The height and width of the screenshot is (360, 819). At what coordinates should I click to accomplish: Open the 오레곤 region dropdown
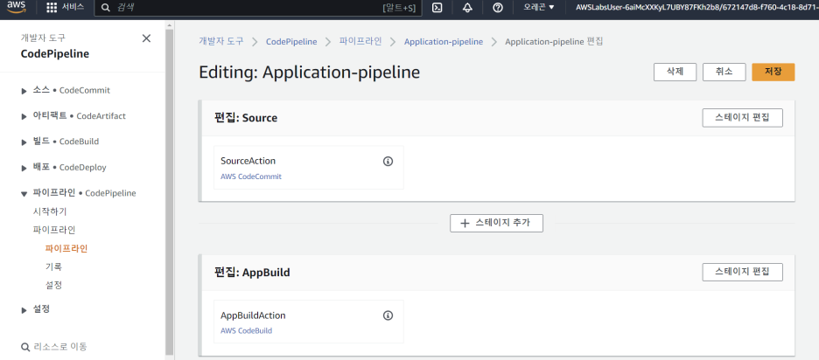tap(539, 8)
